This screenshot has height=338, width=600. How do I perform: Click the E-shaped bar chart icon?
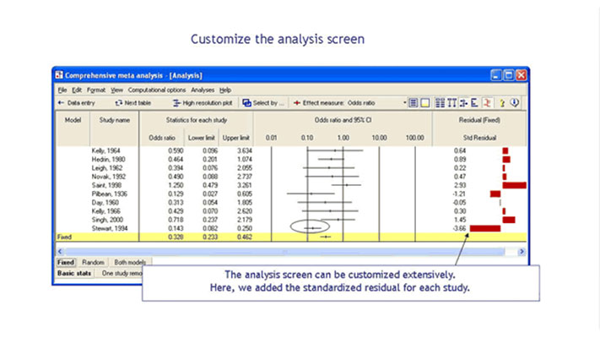click(x=474, y=103)
